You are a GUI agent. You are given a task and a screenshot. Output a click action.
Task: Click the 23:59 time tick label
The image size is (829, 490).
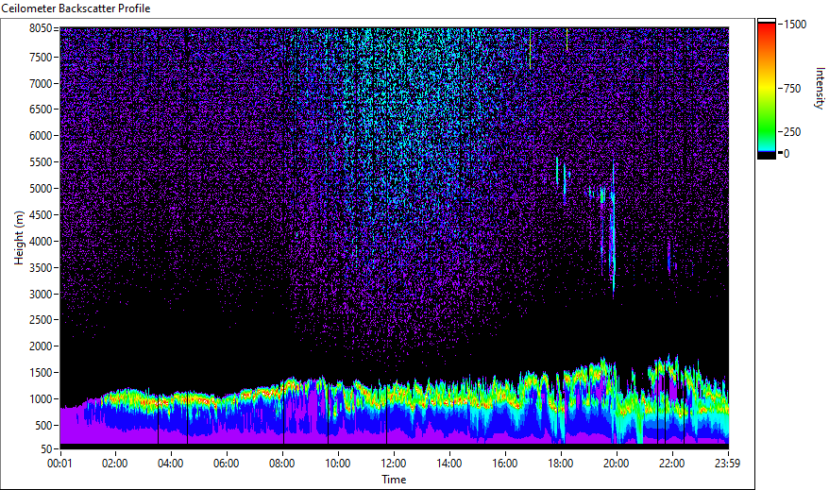coord(727,464)
